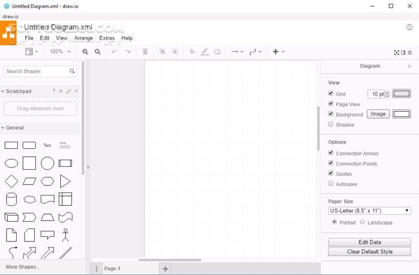Select the Landscape radio button

pos(362,222)
